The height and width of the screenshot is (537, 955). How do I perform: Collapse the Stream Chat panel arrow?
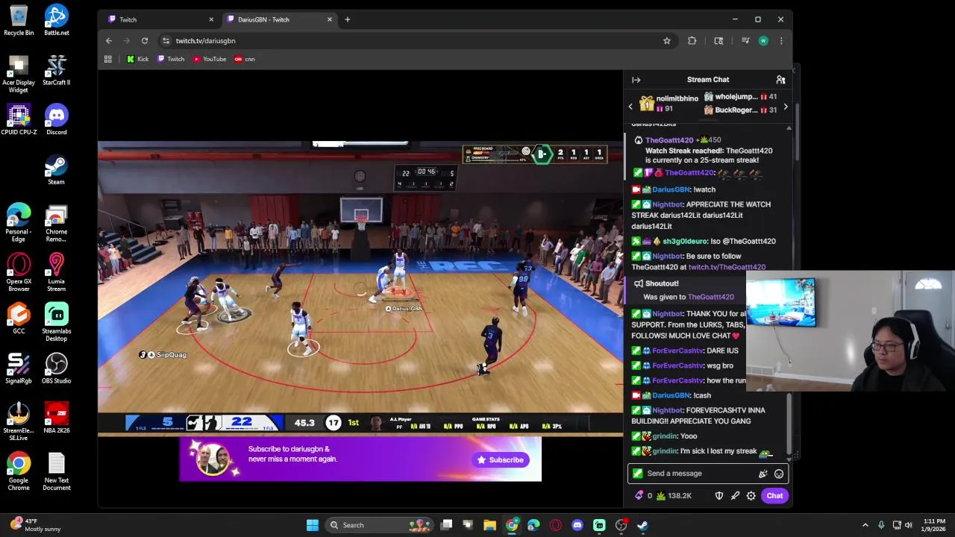(636, 80)
